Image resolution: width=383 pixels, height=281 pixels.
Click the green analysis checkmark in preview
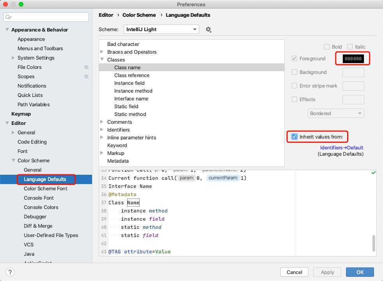373,172
